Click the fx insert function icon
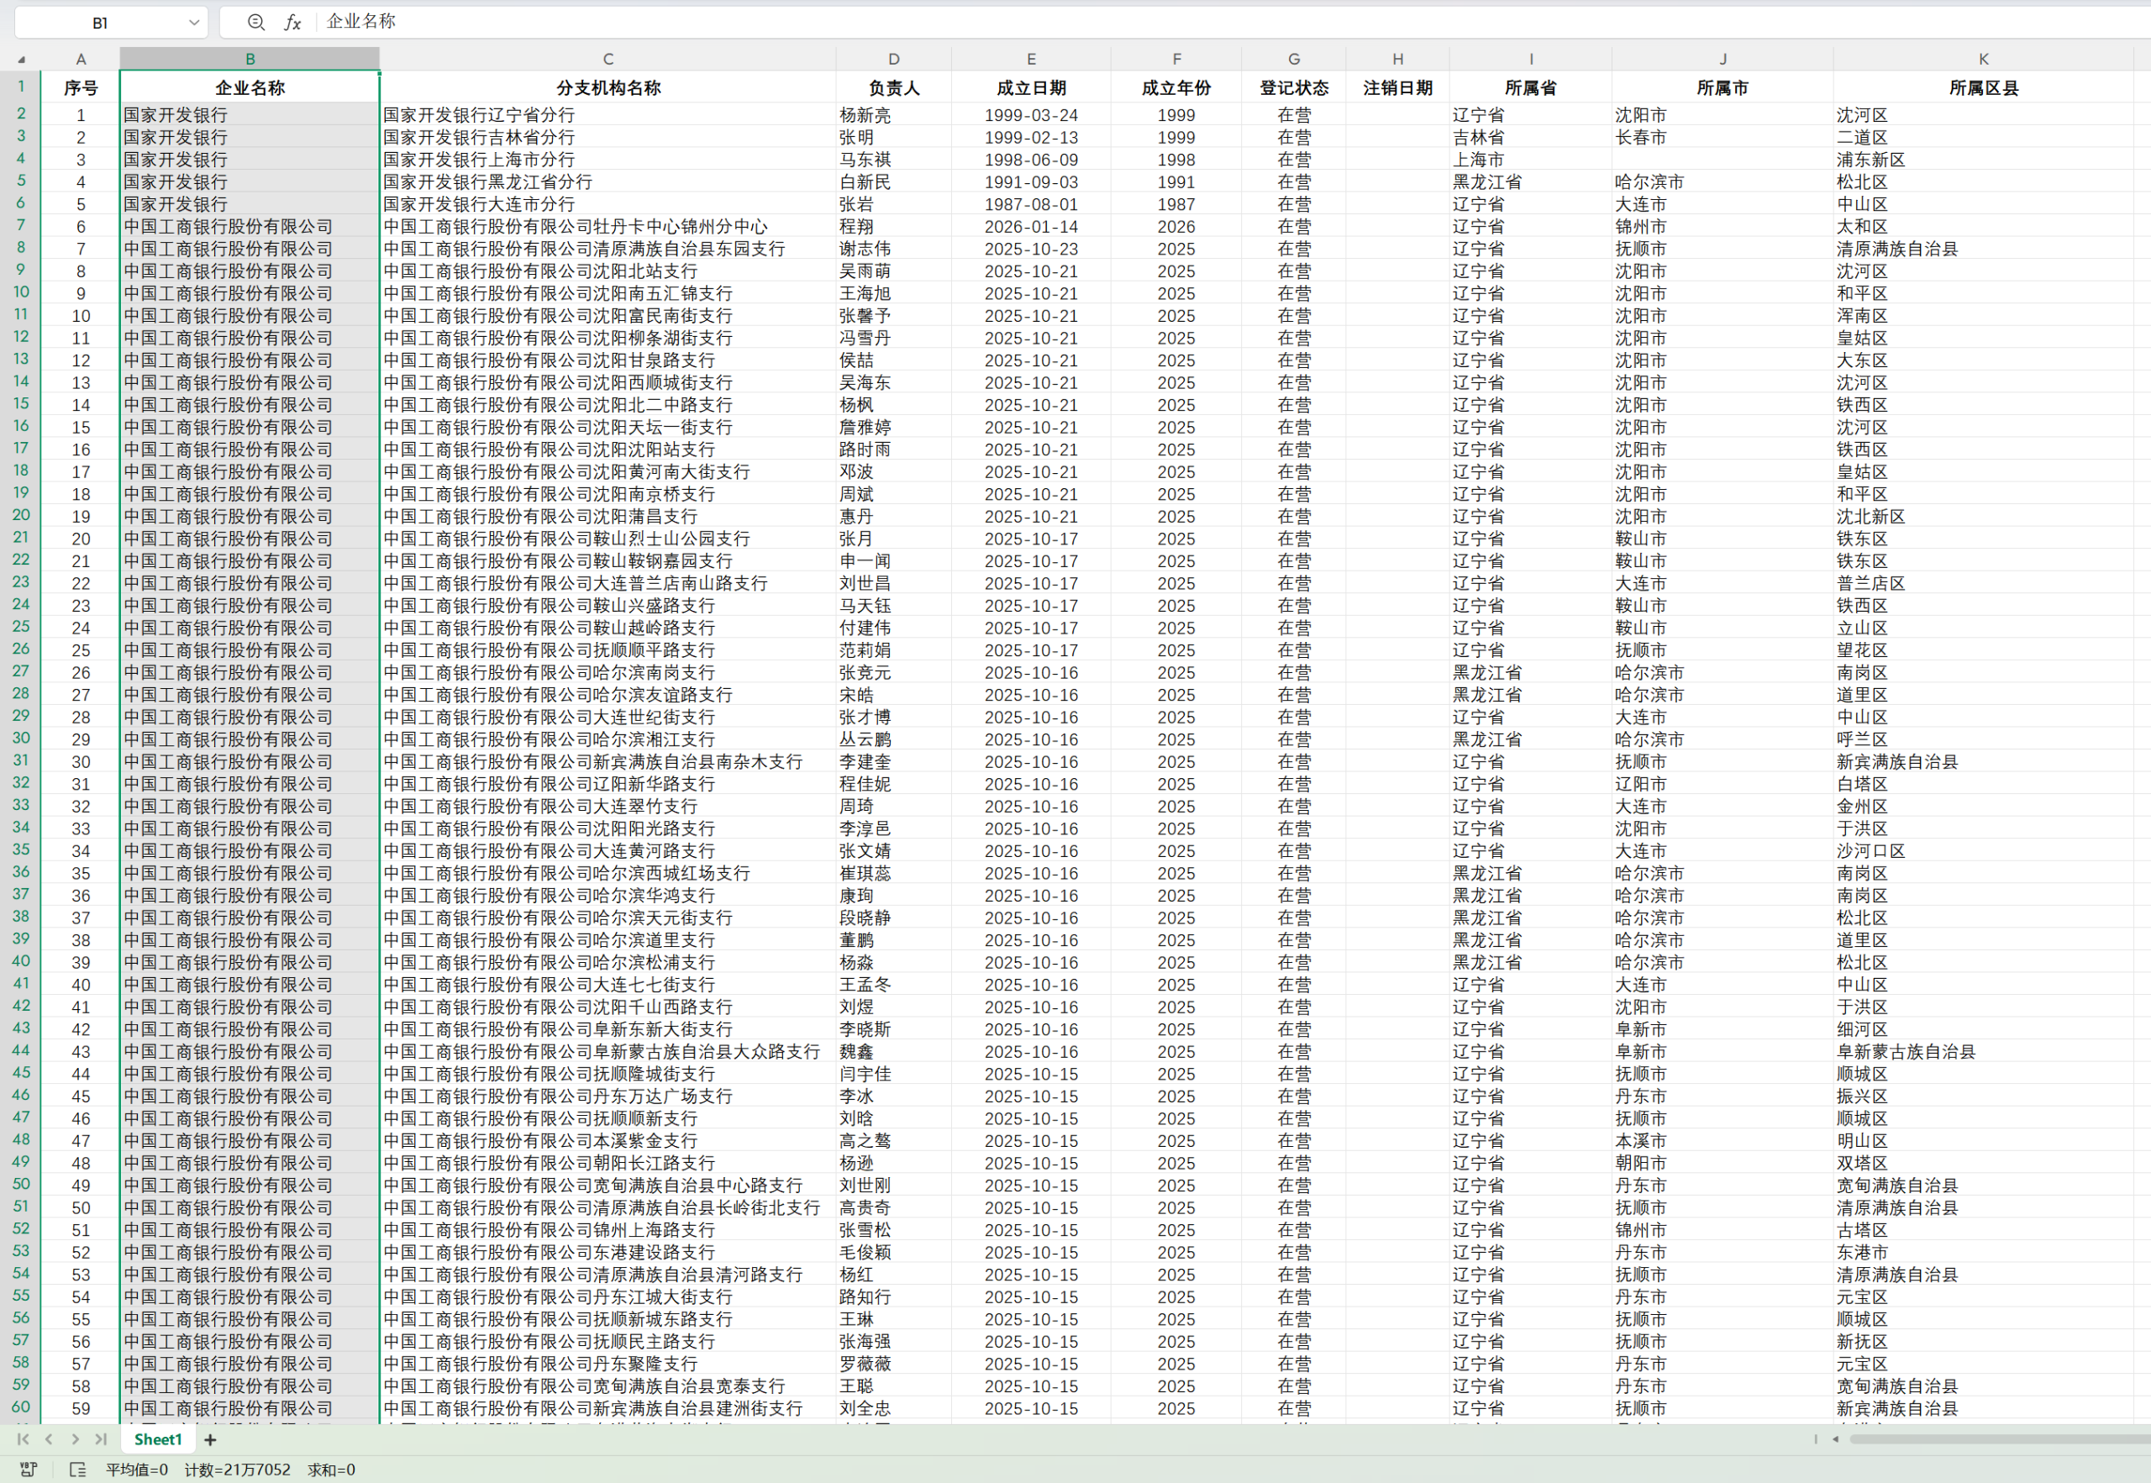The image size is (2151, 1483). (292, 23)
